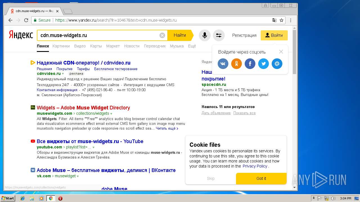The image size is (360, 202).
Task: Clear the search box with X icon
Action: pos(162,35)
